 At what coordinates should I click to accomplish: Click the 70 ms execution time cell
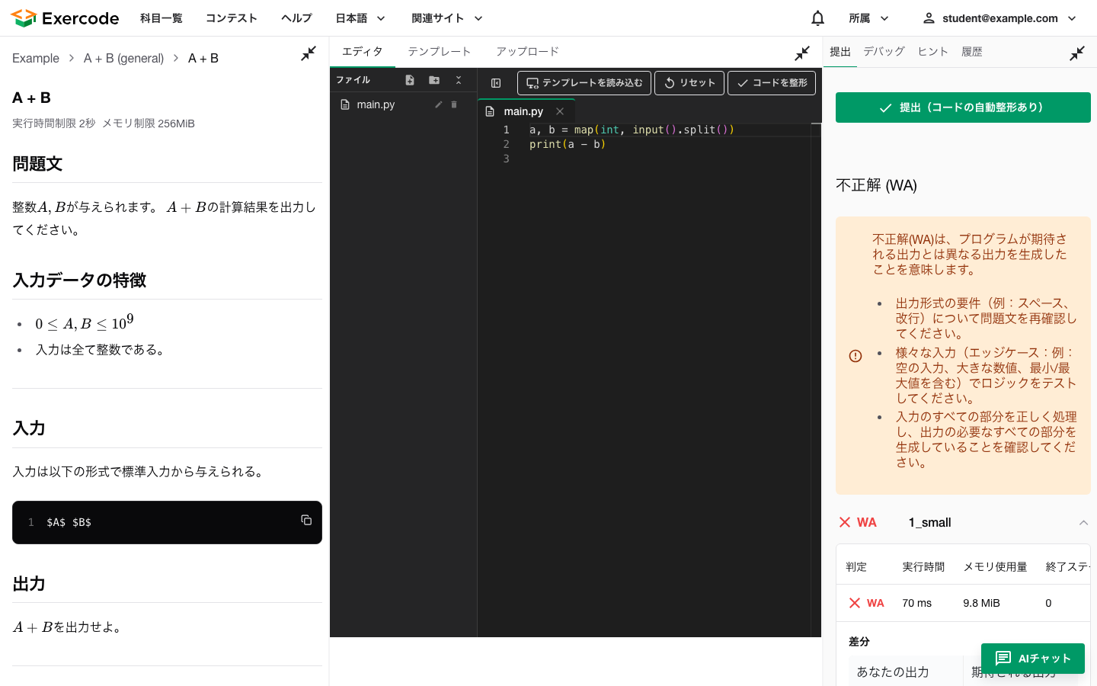pos(917,603)
